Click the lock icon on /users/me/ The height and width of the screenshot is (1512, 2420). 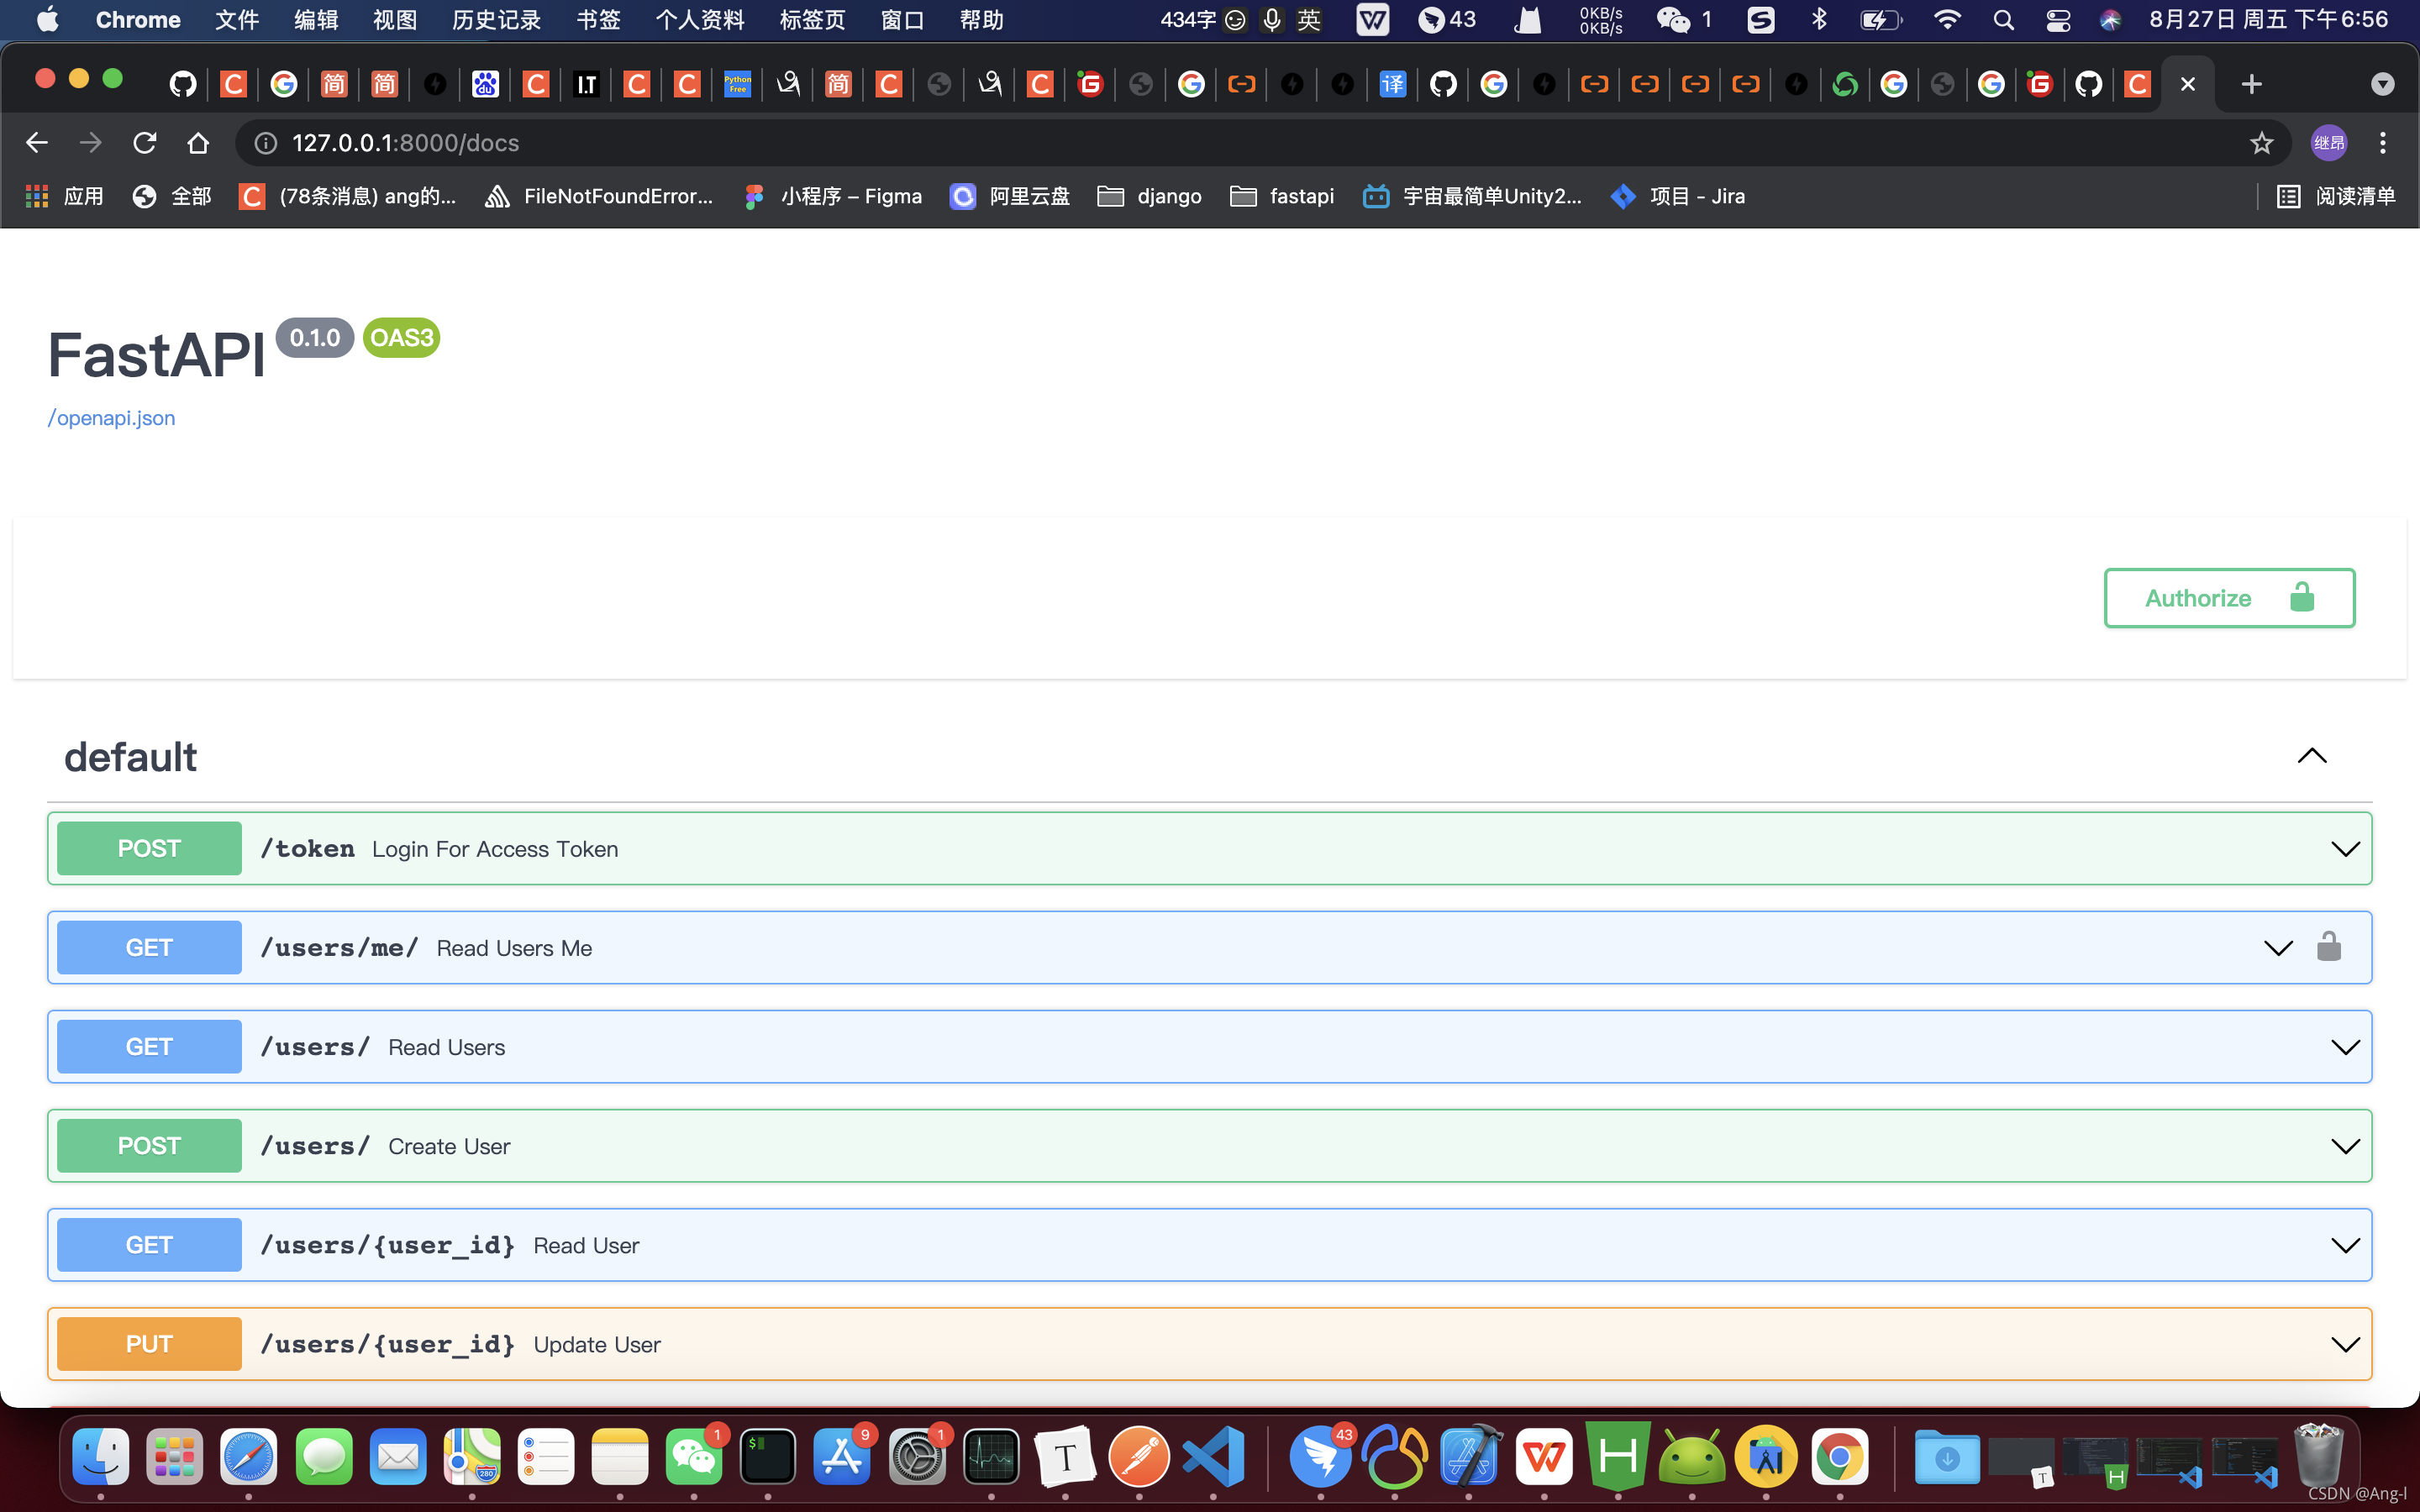point(2329,946)
